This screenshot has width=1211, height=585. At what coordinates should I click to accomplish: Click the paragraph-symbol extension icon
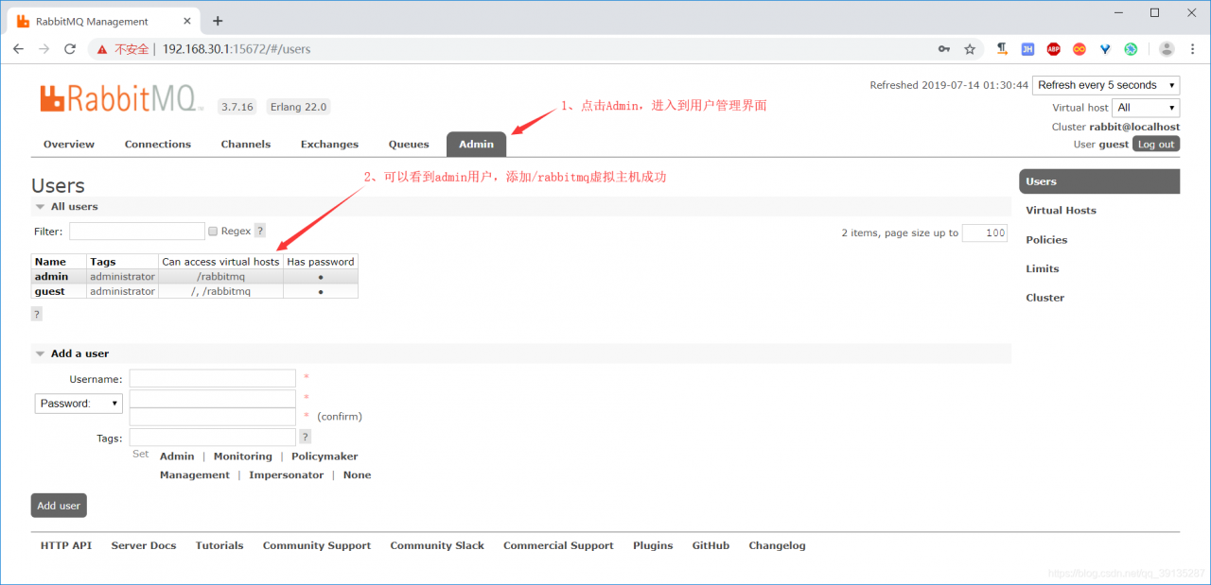(x=1002, y=49)
